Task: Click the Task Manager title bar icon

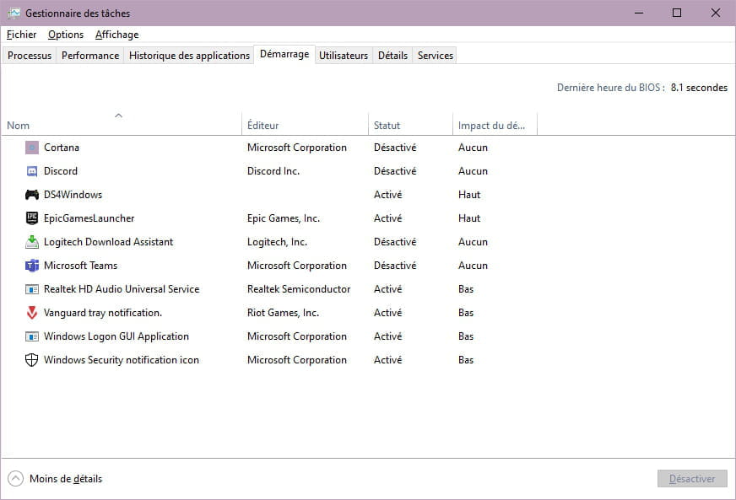Action: (14, 13)
